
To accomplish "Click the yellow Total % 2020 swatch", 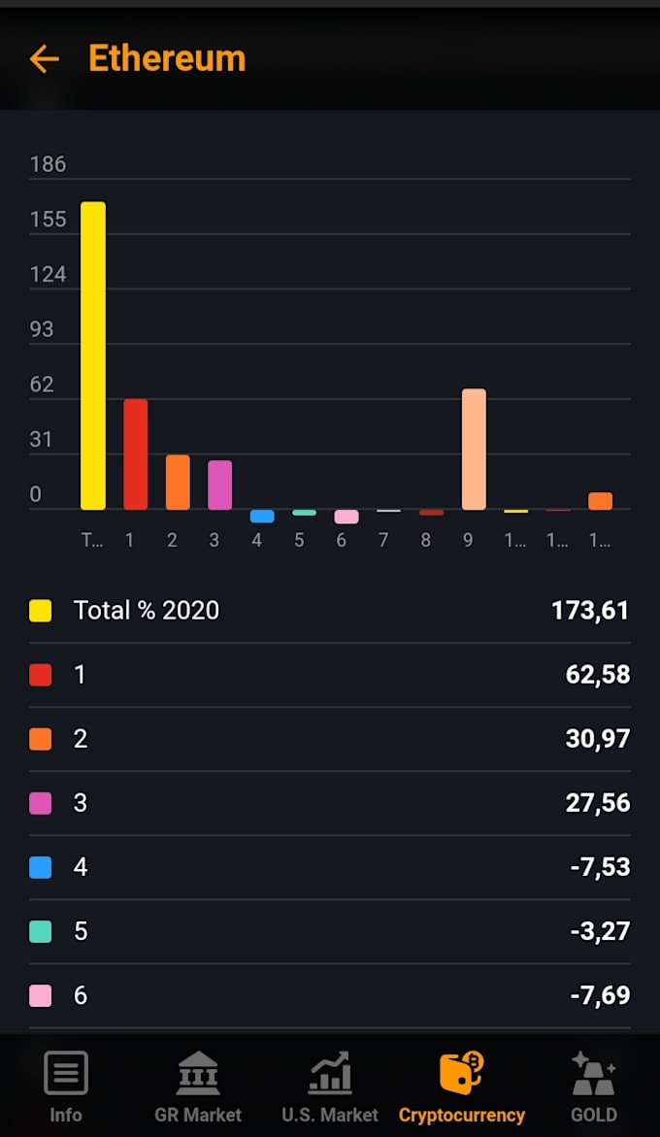I will 41,611.
